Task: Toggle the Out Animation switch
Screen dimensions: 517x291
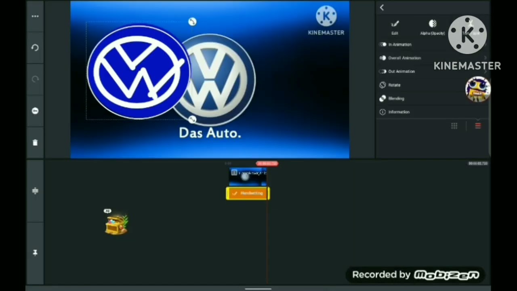Action: click(382, 71)
